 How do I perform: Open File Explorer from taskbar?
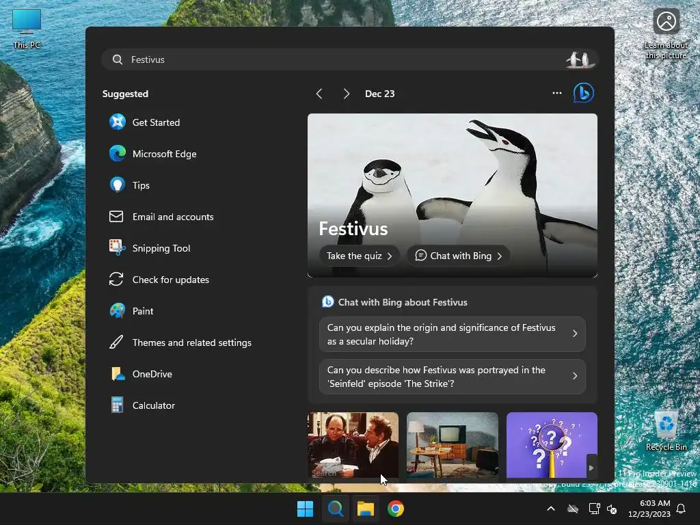(x=365, y=509)
